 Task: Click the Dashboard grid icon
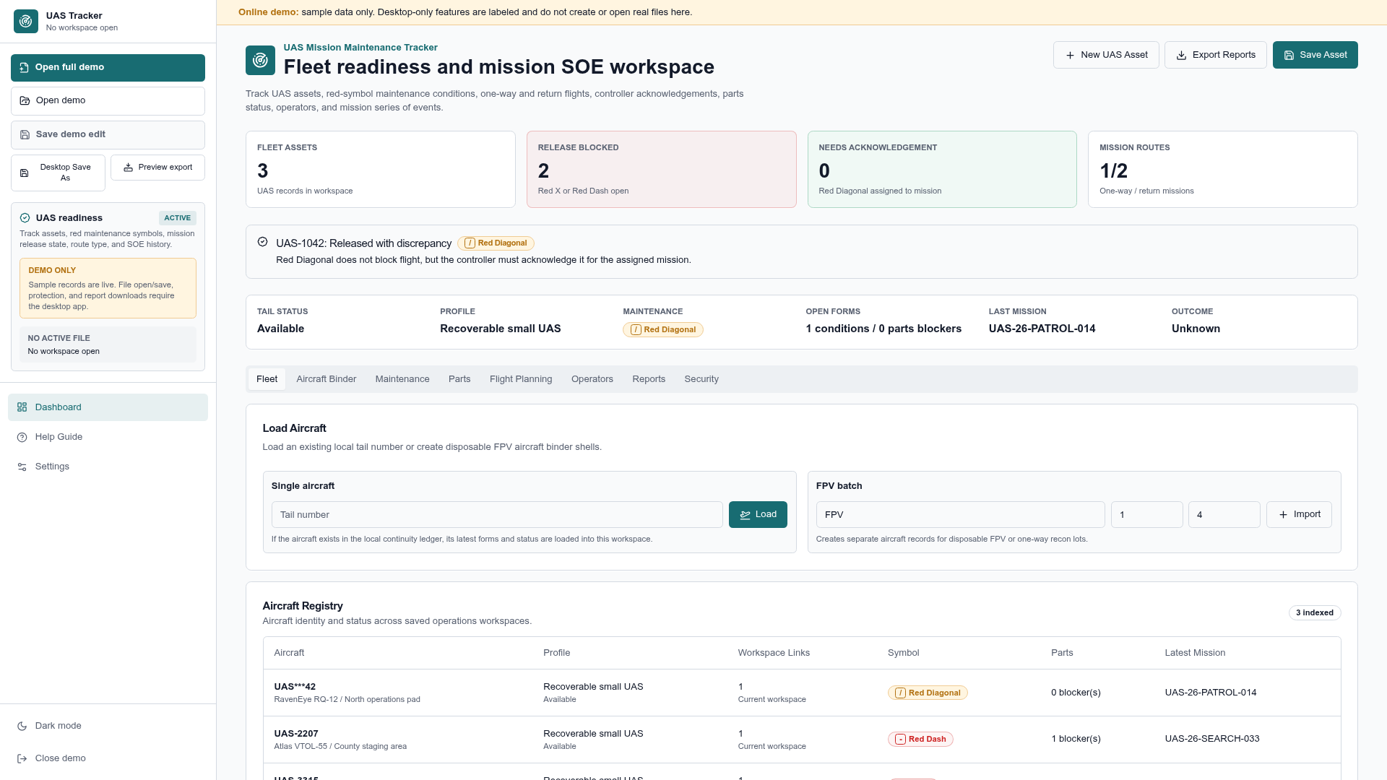[x=22, y=407]
